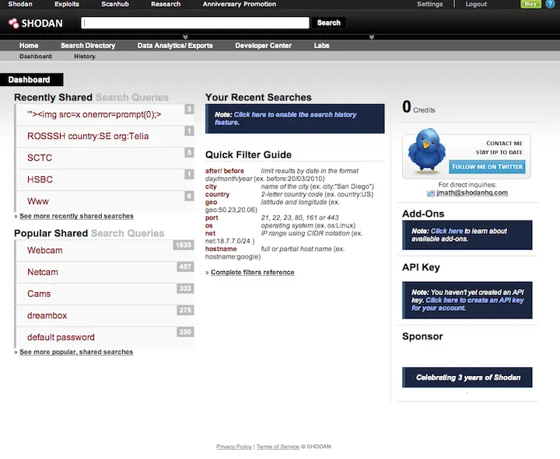Open the Search Directory navigation tab
The width and height of the screenshot is (560, 459).
[x=88, y=45]
